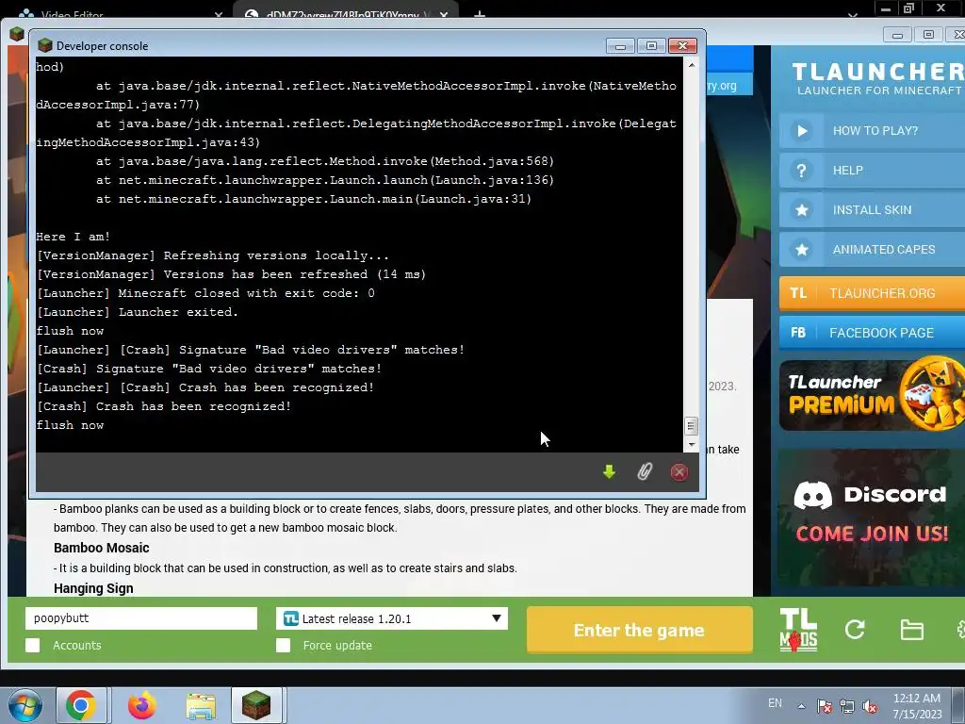965x724 pixels.
Task: Switch to the Video Editor browser tab
Action: point(117,13)
